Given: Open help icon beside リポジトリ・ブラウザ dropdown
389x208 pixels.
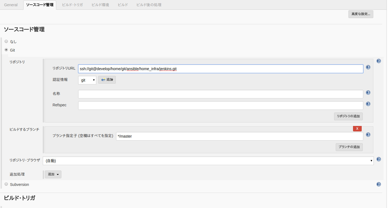Looking at the screenshot, I should pos(378,159).
